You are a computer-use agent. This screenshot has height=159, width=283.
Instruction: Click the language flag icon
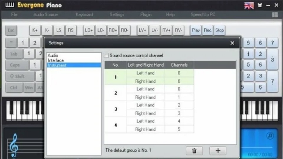[x=249, y=5]
